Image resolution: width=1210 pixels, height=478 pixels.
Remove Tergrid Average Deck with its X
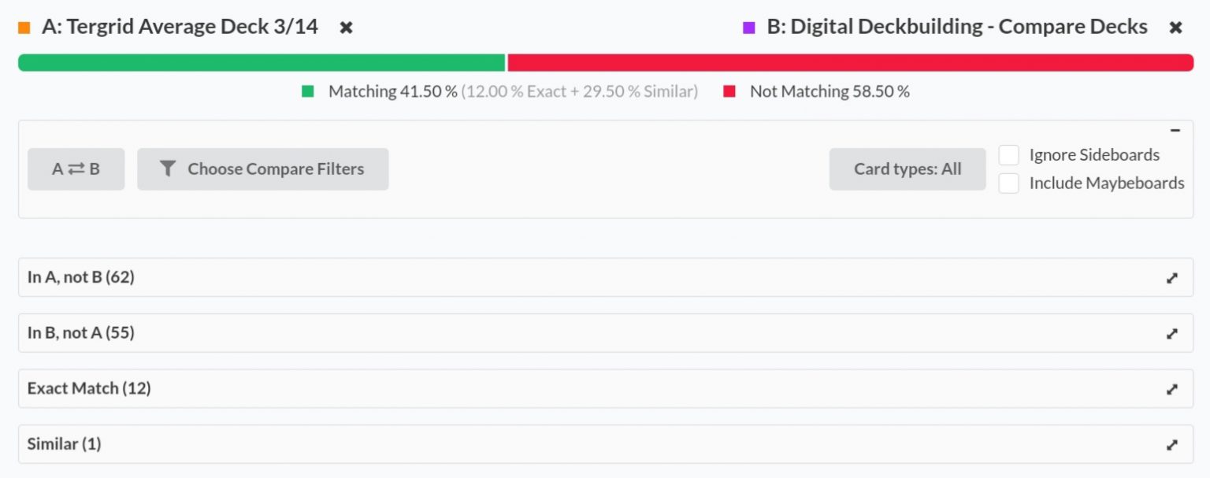click(x=345, y=26)
